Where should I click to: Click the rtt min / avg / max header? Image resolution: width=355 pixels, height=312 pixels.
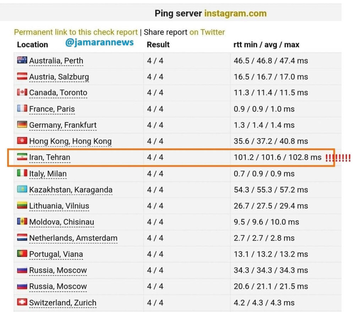(266, 45)
